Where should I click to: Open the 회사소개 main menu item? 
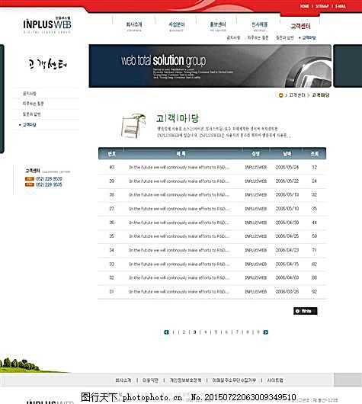[134, 24]
